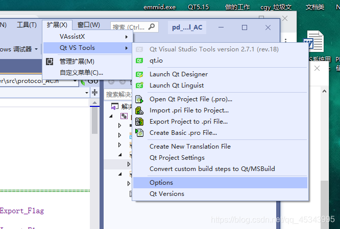This screenshot has width=340, height=229.
Task: Open the member dropdown above the editor
Action: point(86,93)
